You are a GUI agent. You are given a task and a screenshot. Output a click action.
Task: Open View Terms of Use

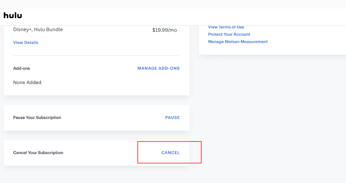coord(226,27)
